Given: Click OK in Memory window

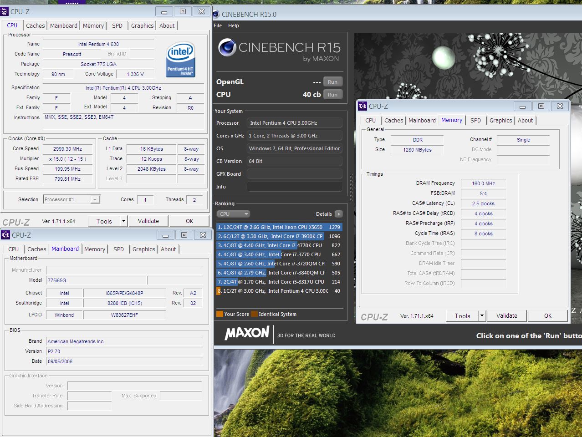Looking at the screenshot, I should pyautogui.click(x=548, y=315).
